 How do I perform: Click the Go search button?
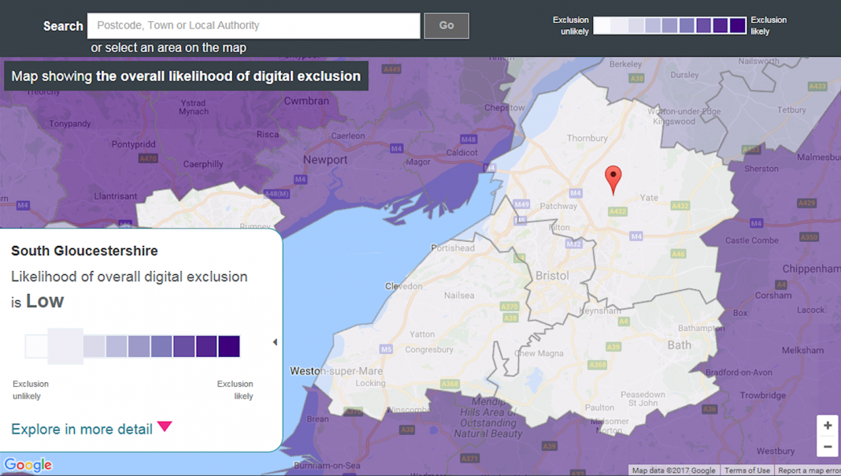(446, 26)
